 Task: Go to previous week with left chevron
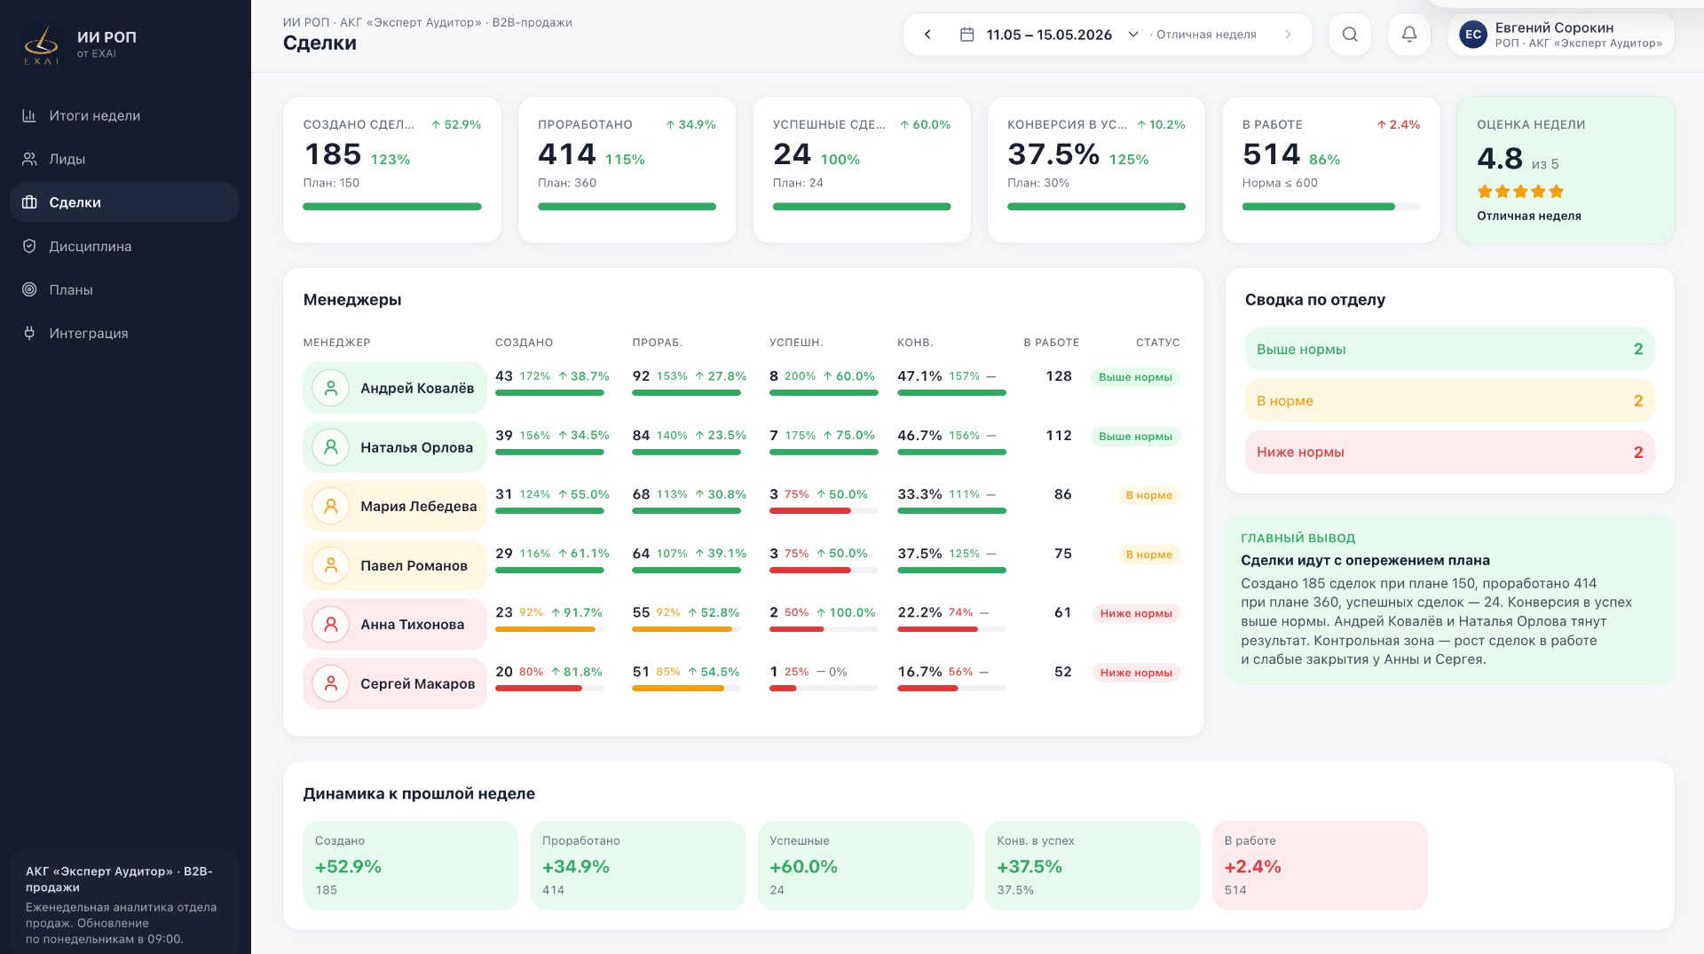pyautogui.click(x=927, y=35)
